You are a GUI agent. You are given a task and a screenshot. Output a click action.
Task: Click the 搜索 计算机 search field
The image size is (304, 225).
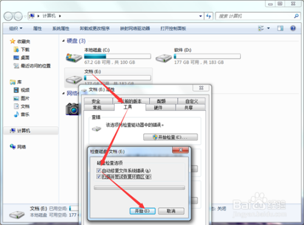[255, 16]
